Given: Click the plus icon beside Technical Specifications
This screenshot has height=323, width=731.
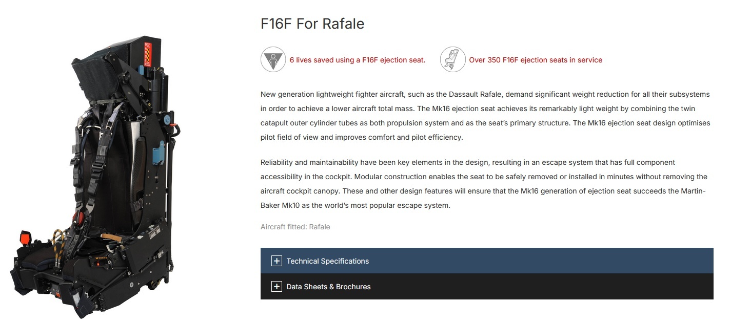Looking at the screenshot, I should 276,261.
